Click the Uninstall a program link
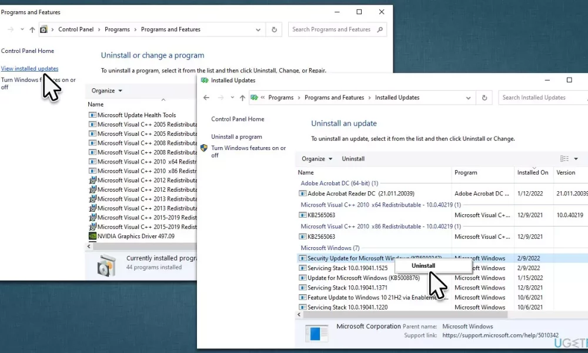The image size is (588, 353). click(x=236, y=137)
